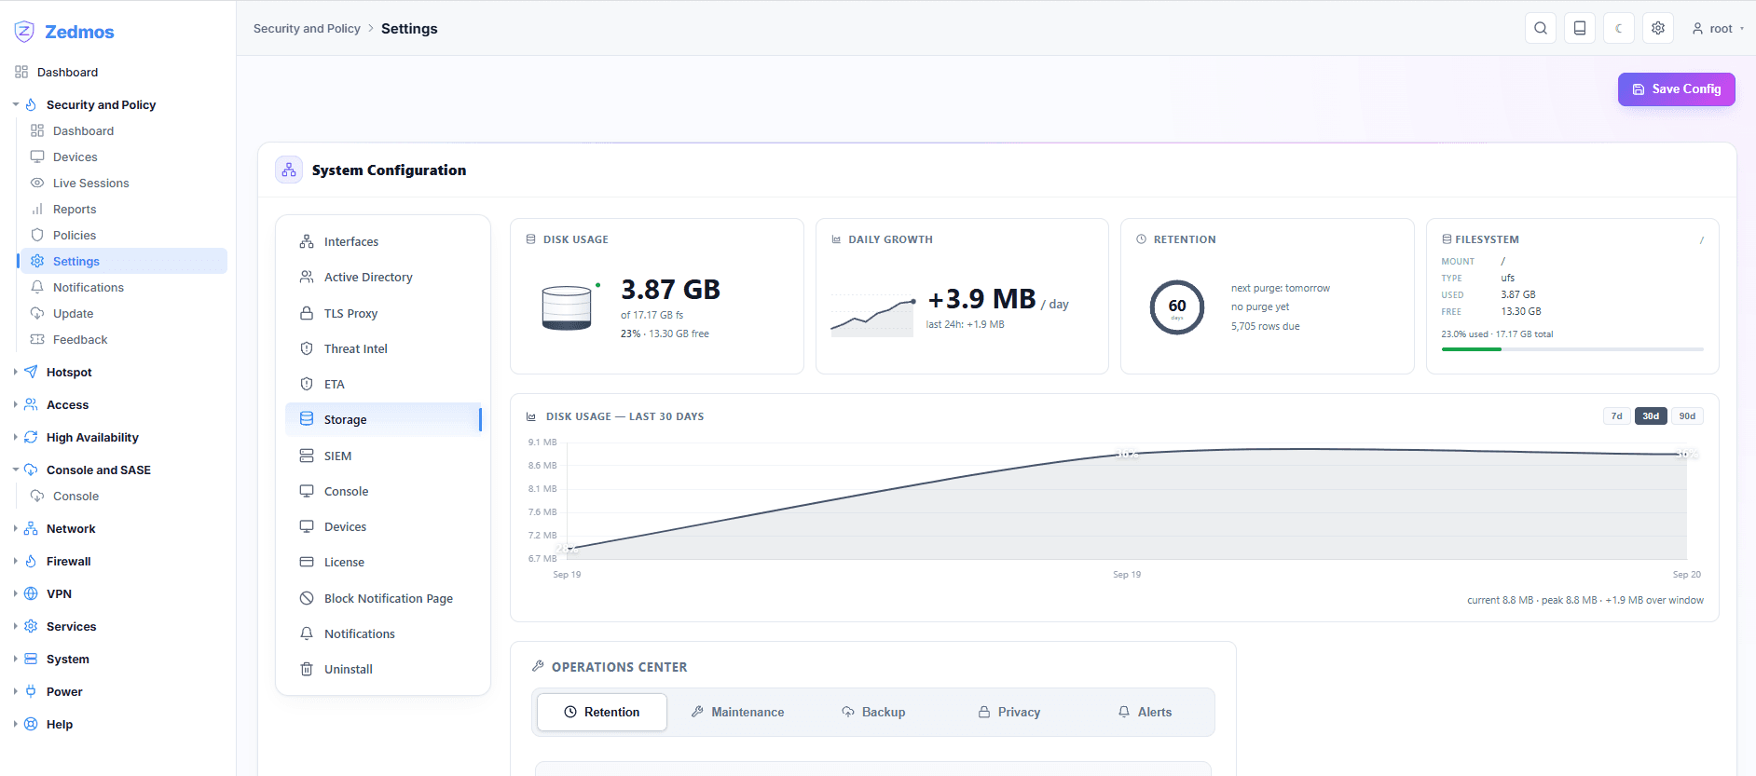Open the documentation book icon
The image size is (1756, 776).
(1580, 28)
